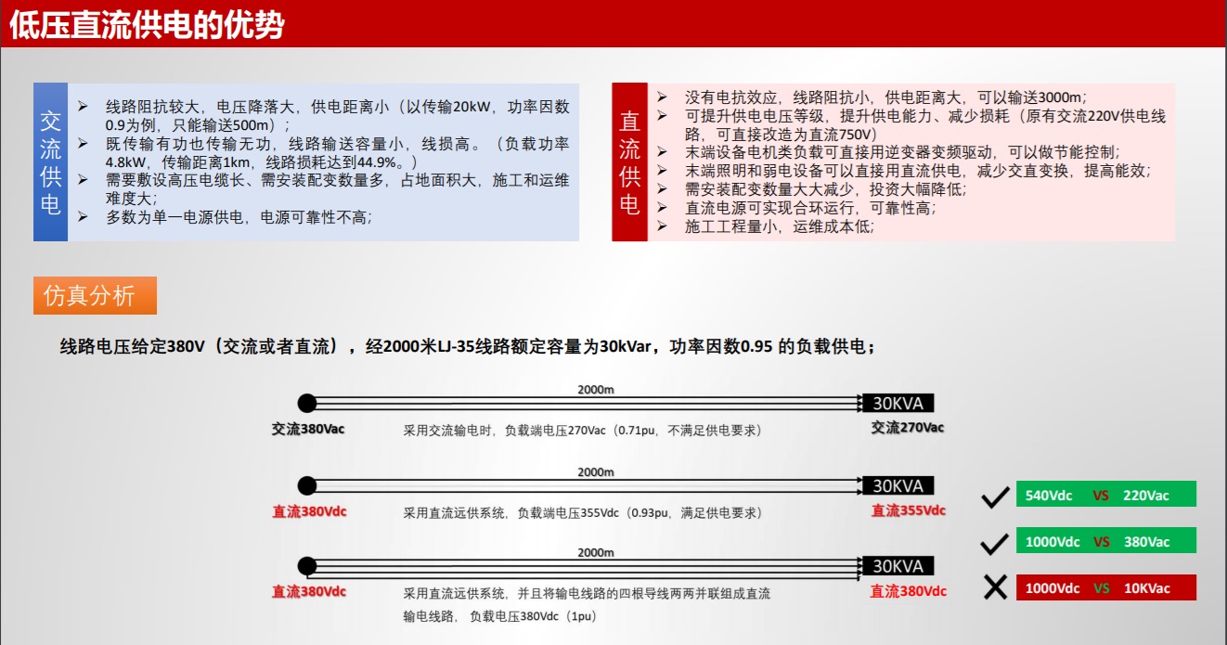Pick the red 1000Vdc VS 10KVac bar
This screenshot has height=645, width=1227.
1105,587
